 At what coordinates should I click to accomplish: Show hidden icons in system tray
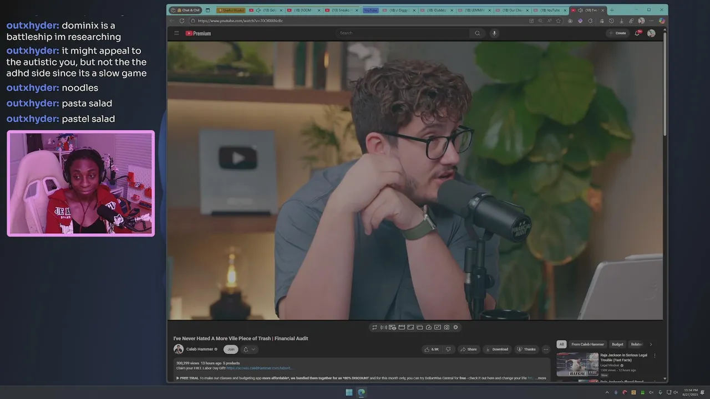607,392
